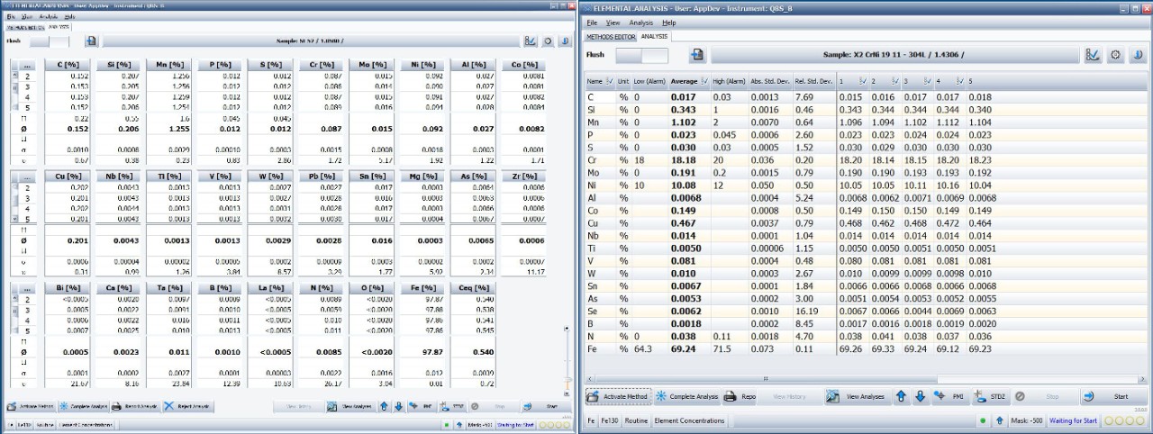The image size is (1153, 434).
Task: Click the gear settings icon in the right window
Action: (1116, 55)
